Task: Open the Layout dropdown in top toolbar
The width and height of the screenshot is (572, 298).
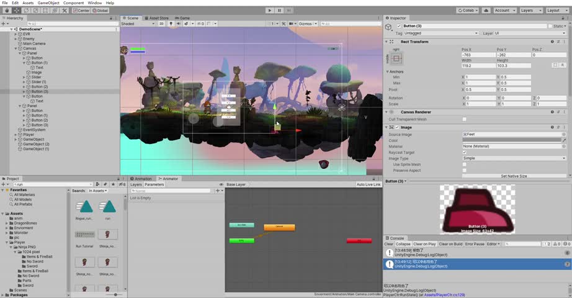Action: pos(556,11)
